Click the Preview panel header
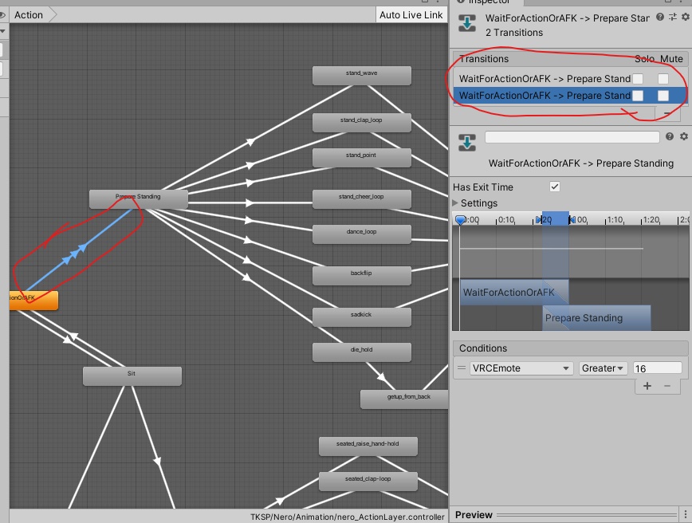The width and height of the screenshot is (692, 523). click(570, 514)
